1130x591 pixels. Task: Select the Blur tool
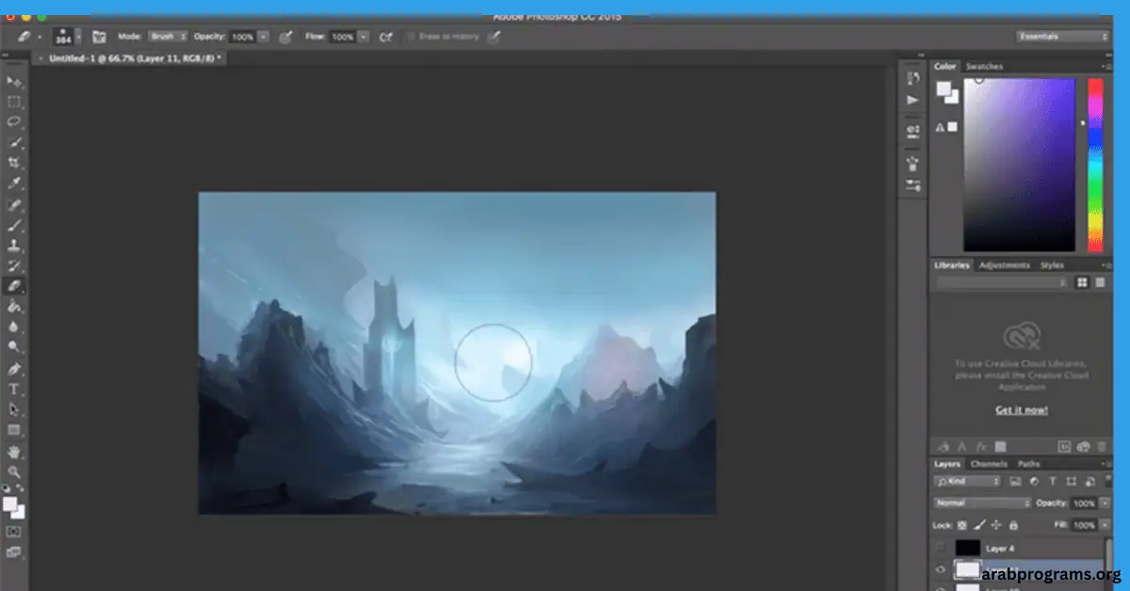point(14,327)
